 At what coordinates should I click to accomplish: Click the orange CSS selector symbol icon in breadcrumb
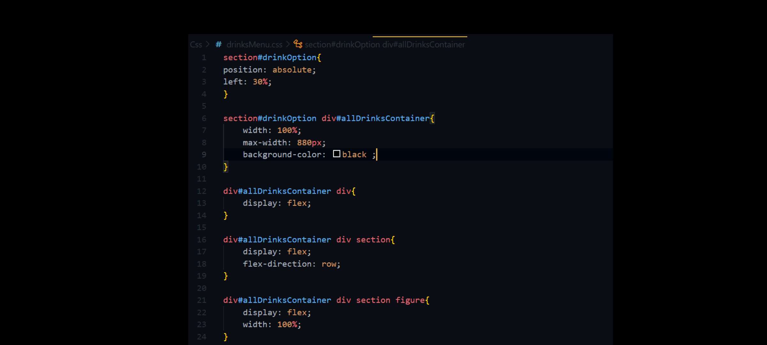coord(298,44)
